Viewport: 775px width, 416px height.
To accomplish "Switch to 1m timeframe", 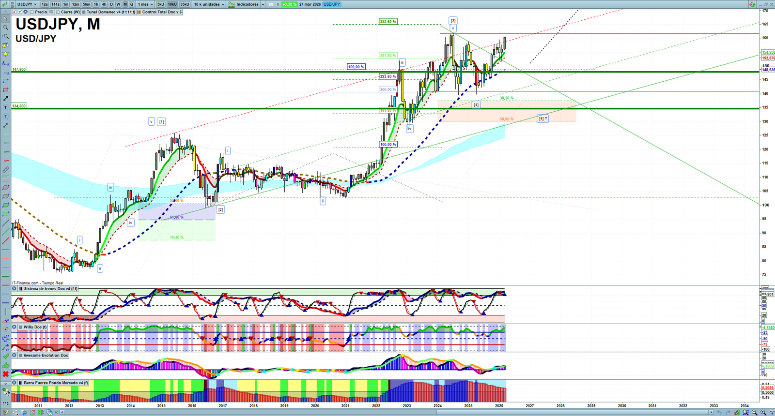I will coord(66,4).
